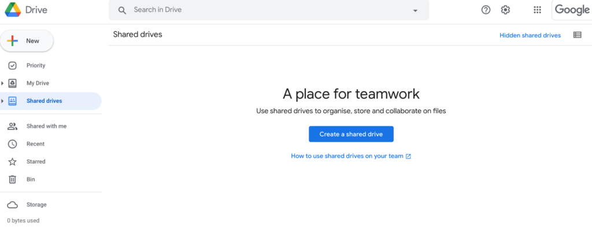Click the Create a shared drive button

[x=351, y=134]
